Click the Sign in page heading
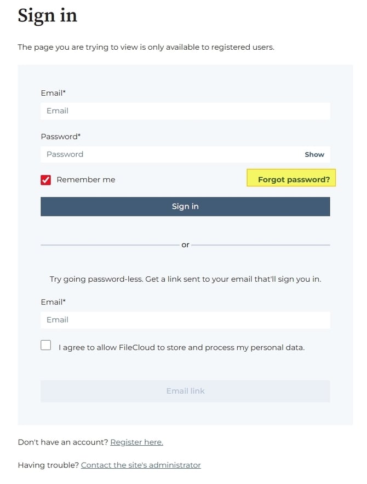 click(47, 15)
